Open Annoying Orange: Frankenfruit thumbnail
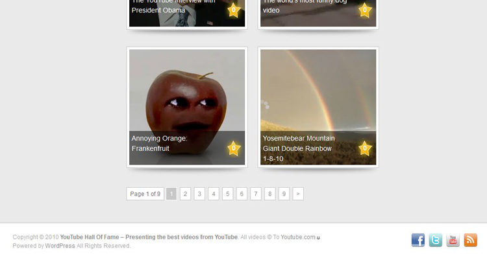487x259 pixels. coord(187,107)
